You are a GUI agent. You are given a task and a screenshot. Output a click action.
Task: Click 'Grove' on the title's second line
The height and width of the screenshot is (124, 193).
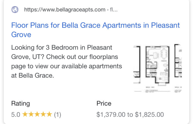coord(21,34)
